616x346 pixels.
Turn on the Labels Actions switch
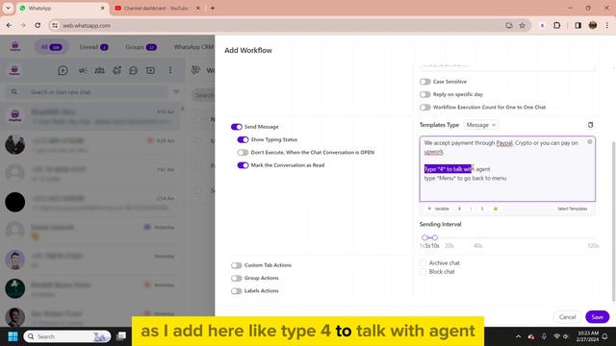point(237,290)
